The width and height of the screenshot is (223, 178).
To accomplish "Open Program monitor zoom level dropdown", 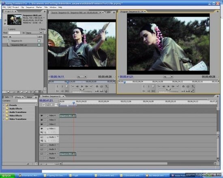I will pos(168,77).
